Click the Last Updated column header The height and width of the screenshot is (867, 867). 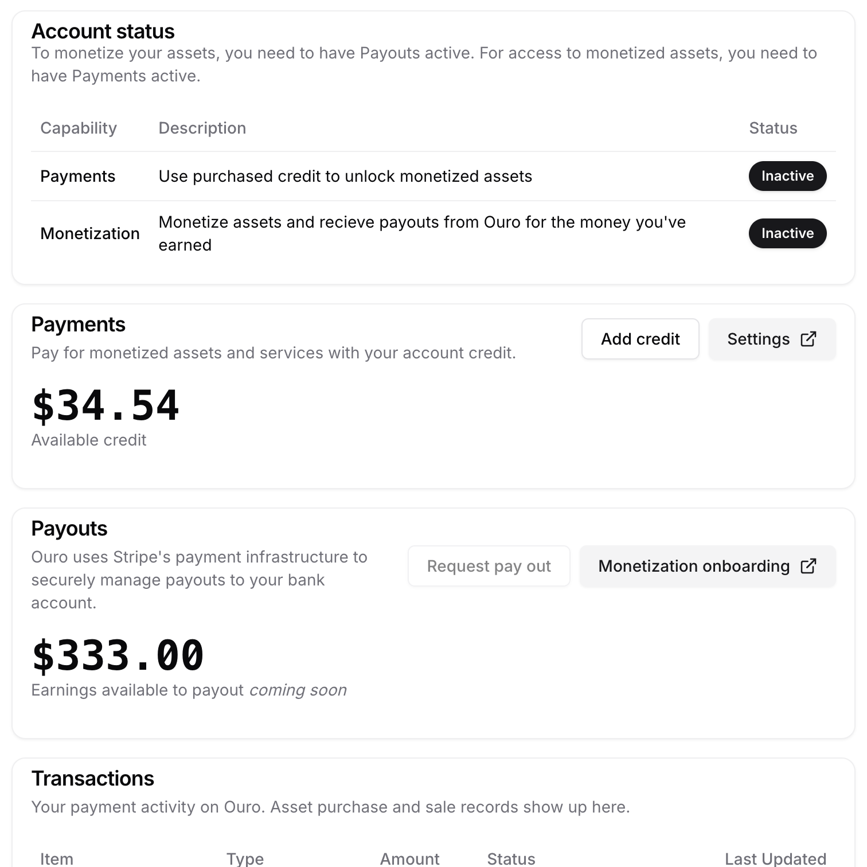[775, 858]
